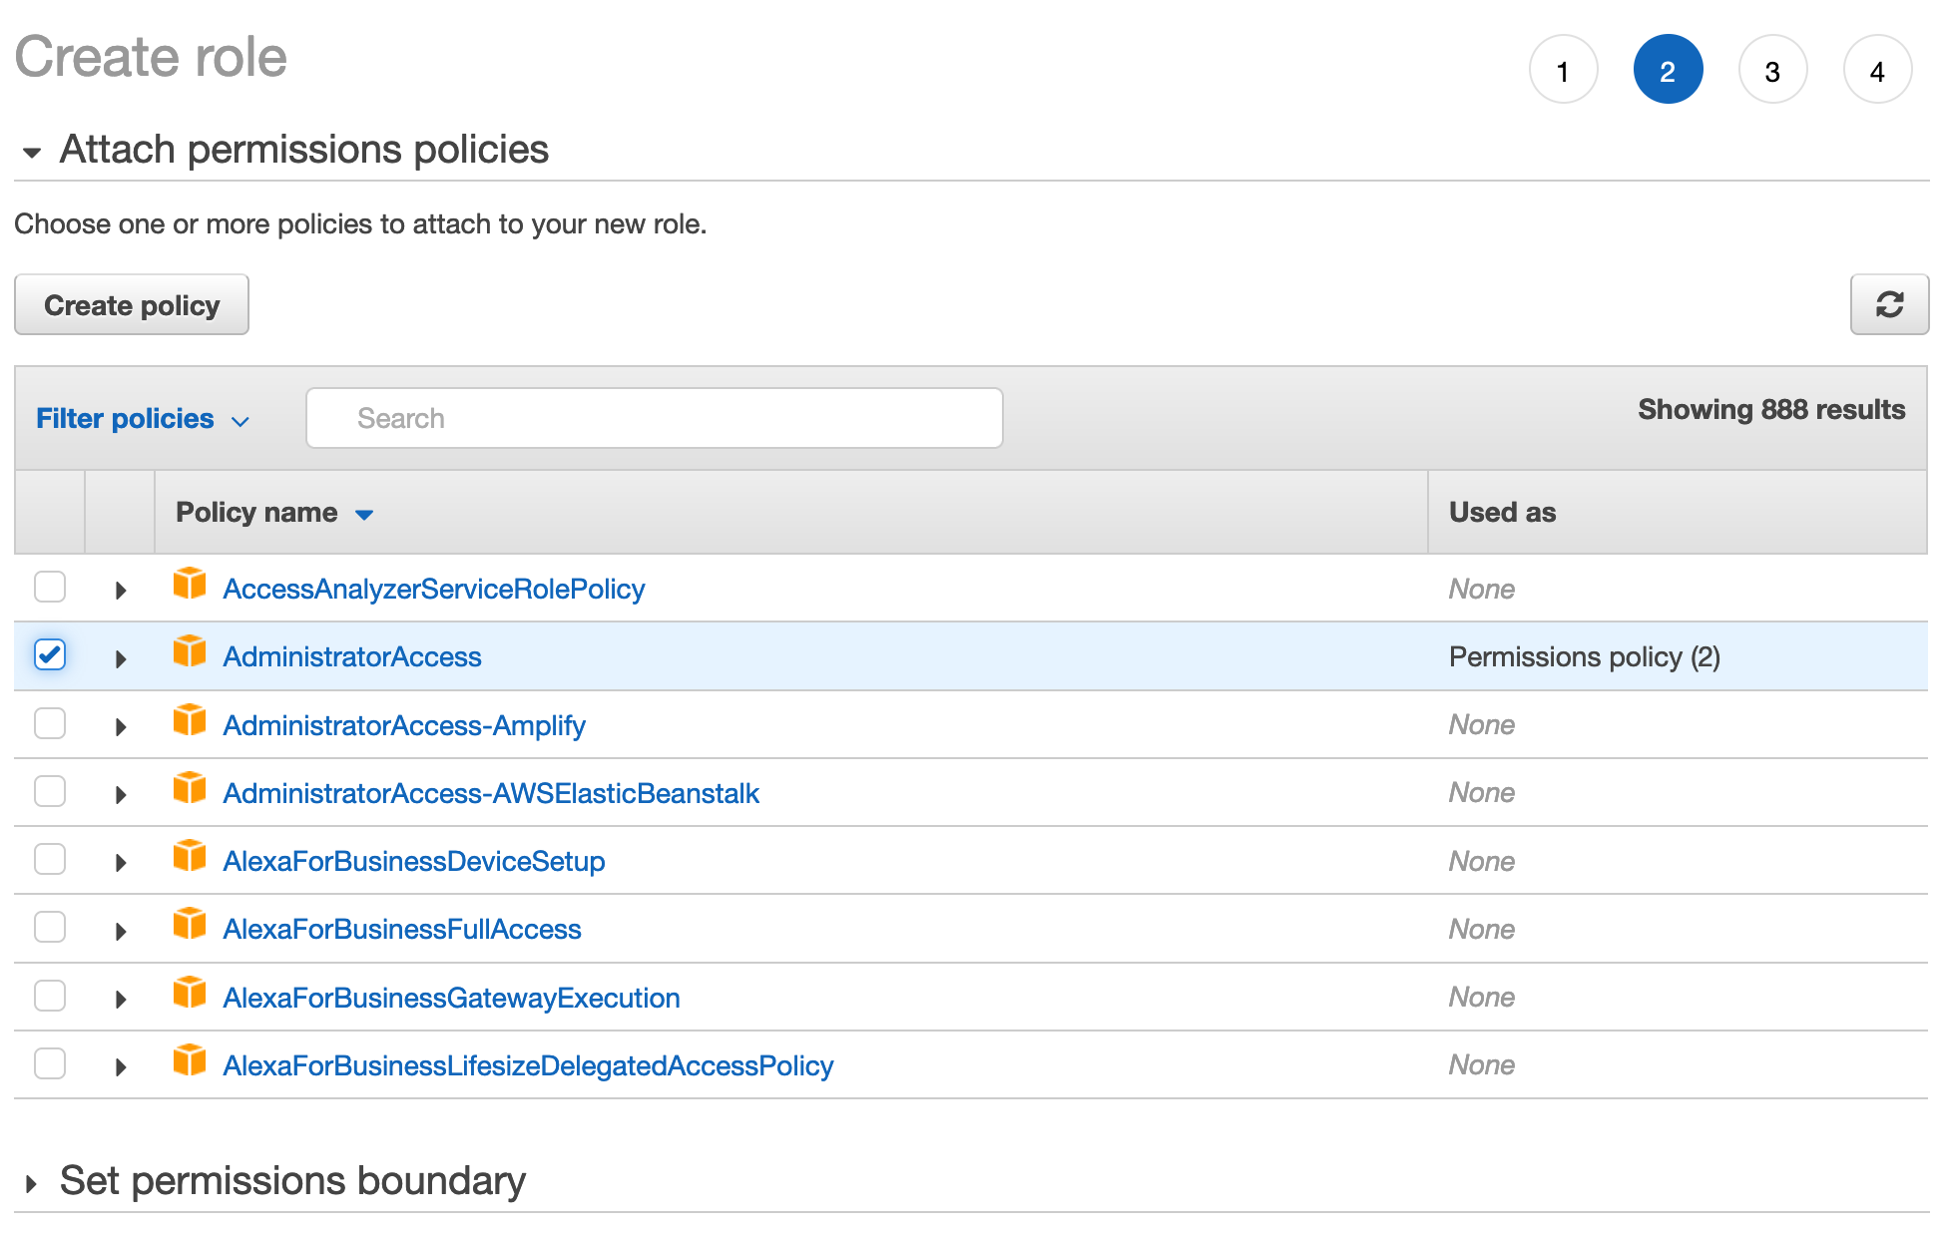The width and height of the screenshot is (1950, 1241).
Task: Click the AdministratorAccess orange policy box icon
Action: [x=189, y=653]
